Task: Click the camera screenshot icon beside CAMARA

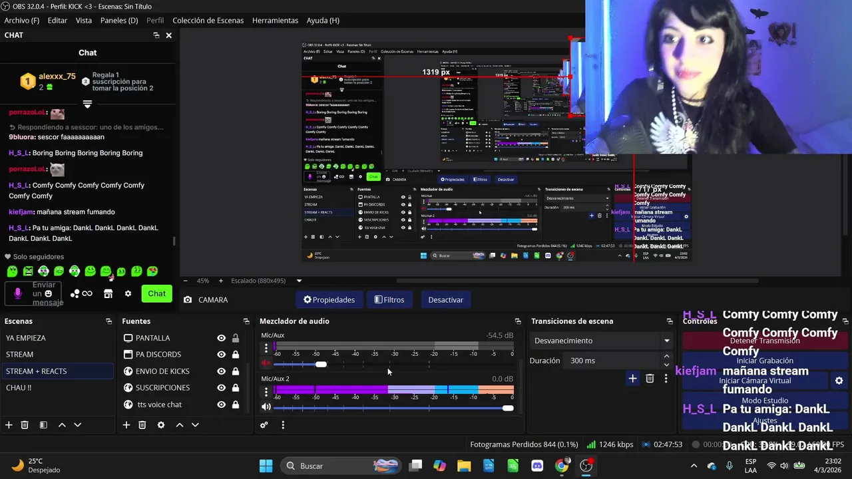Action: click(188, 300)
